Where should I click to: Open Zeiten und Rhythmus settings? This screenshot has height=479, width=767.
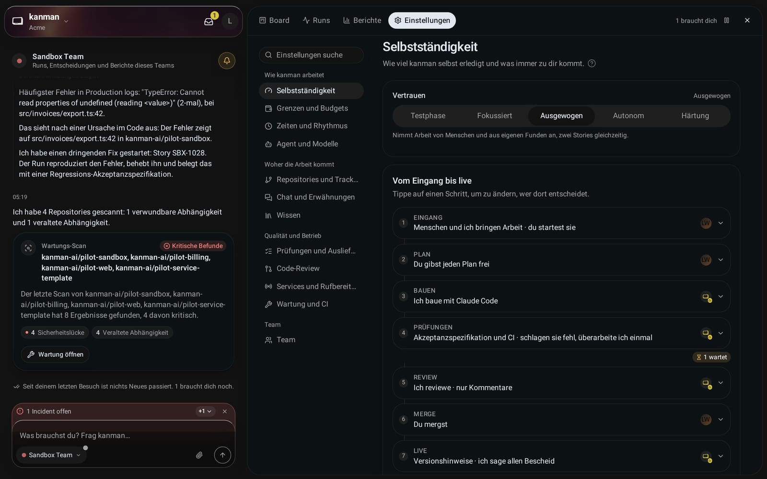[x=311, y=126]
